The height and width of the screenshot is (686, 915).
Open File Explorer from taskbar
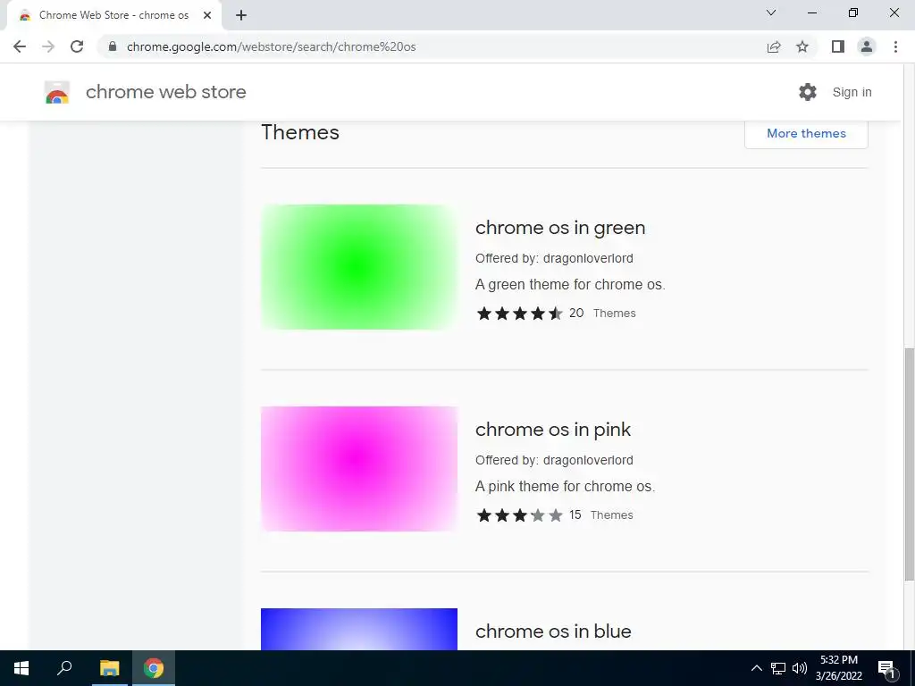(110, 668)
